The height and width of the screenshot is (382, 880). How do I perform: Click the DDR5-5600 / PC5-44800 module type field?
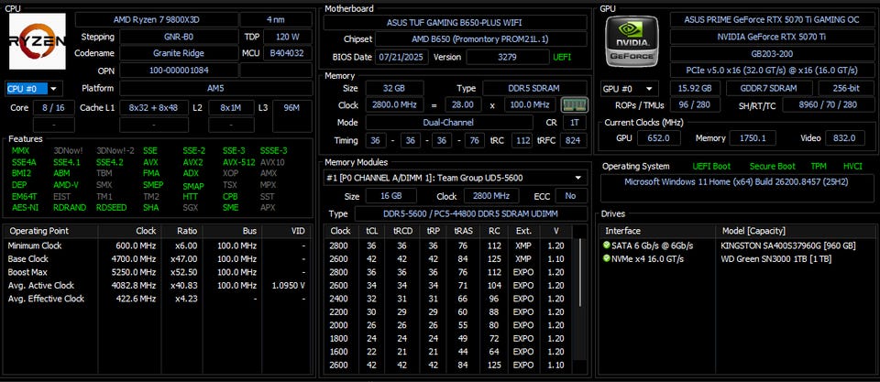pos(470,213)
